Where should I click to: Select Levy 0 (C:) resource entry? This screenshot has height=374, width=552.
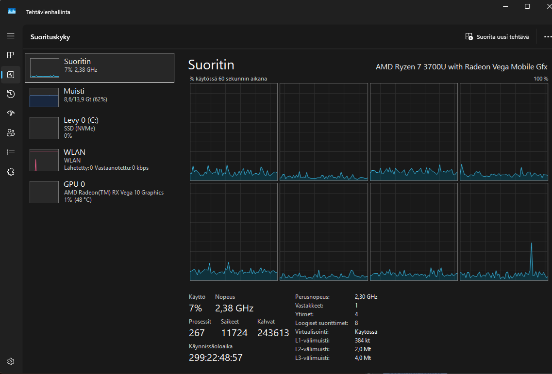[x=100, y=128]
